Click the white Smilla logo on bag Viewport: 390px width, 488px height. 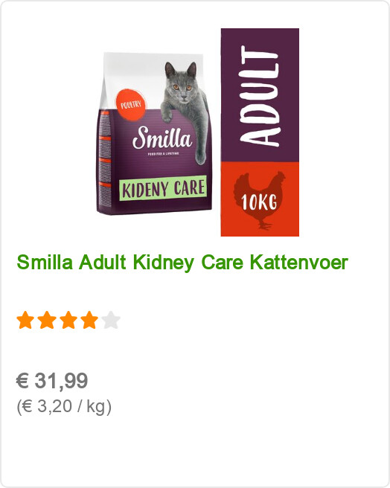tap(162, 138)
